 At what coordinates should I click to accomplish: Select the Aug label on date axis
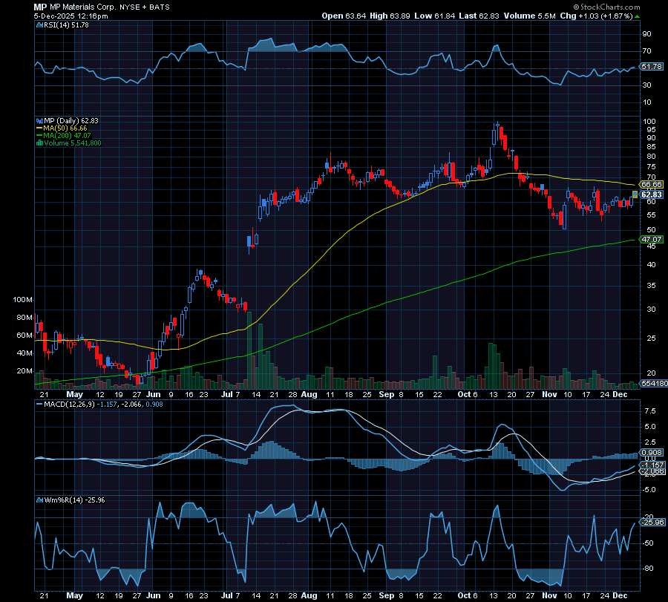coord(310,395)
